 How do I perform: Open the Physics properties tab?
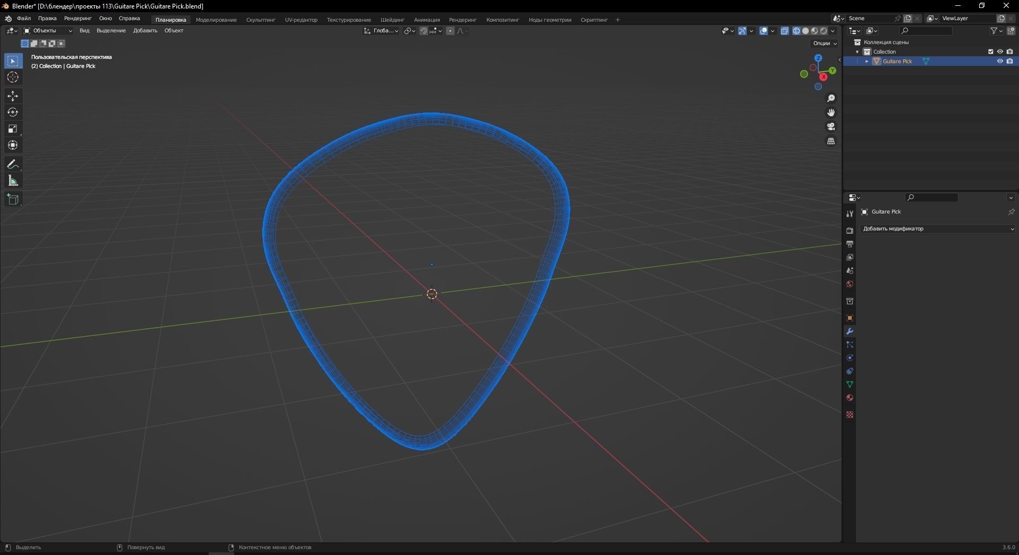pos(850,358)
